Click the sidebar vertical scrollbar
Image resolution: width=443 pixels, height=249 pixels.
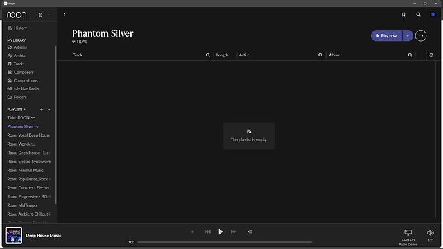56,125
